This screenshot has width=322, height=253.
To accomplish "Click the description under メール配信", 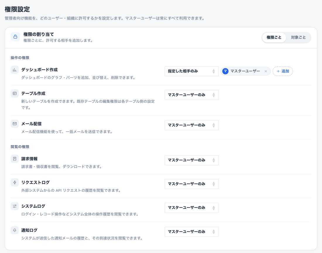I will pos(67,132).
